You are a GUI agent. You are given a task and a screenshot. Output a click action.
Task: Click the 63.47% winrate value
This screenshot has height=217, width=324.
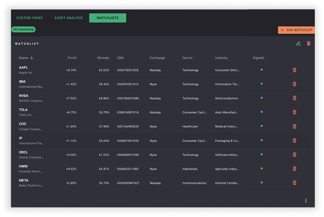(x=104, y=169)
